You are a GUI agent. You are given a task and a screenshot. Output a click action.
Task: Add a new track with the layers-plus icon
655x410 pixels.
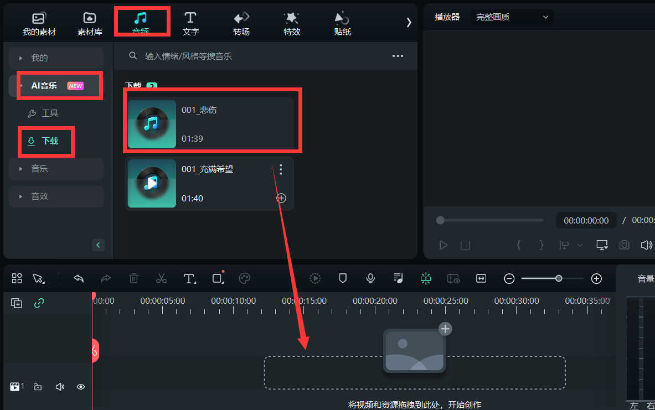(x=17, y=303)
